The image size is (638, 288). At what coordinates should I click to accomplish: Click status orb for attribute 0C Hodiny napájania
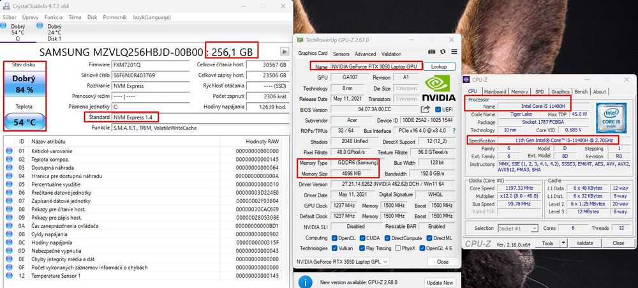click(x=9, y=243)
